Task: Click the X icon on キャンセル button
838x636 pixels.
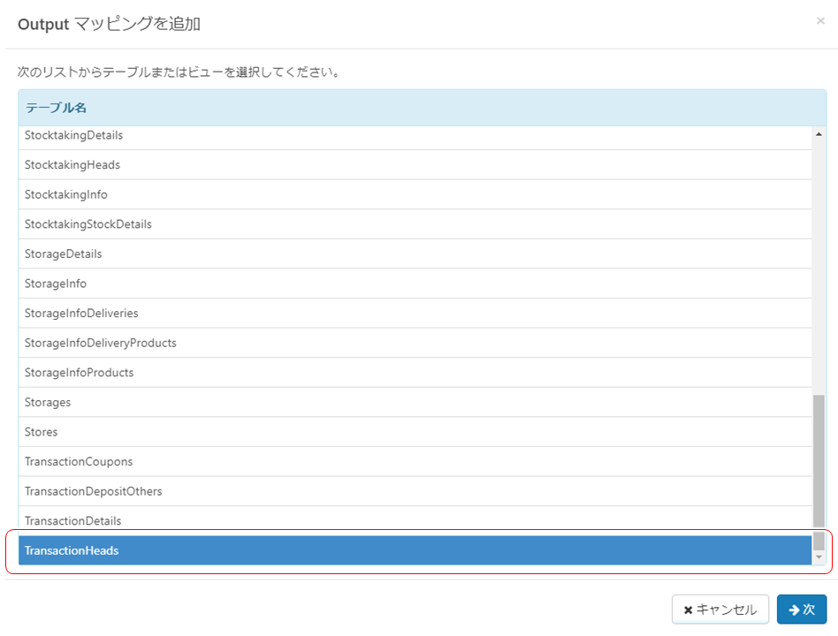Action: [x=690, y=609]
